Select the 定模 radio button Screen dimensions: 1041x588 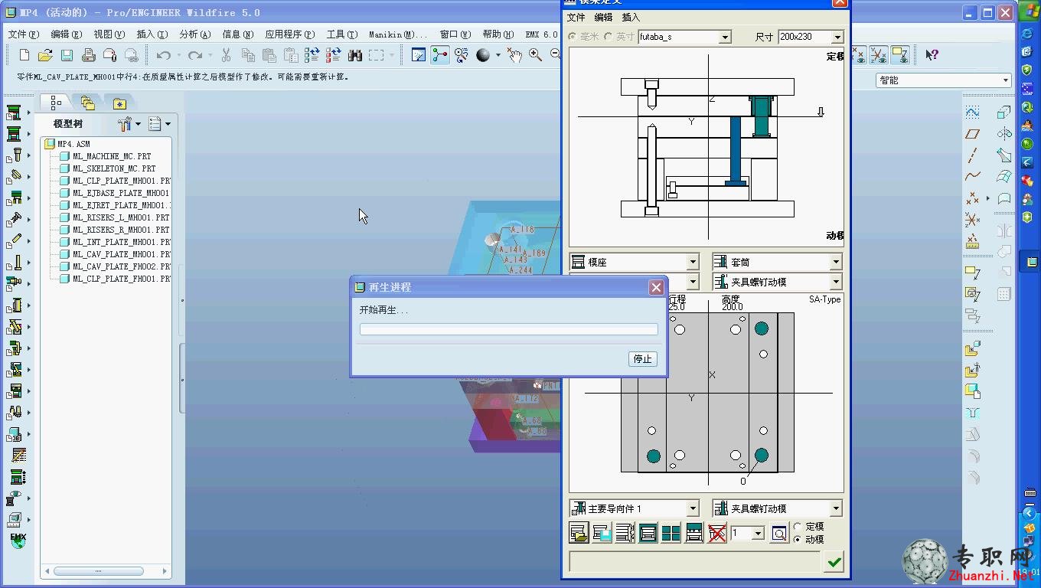pos(798,527)
